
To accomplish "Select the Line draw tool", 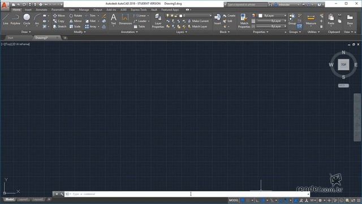I will pos(6,19).
